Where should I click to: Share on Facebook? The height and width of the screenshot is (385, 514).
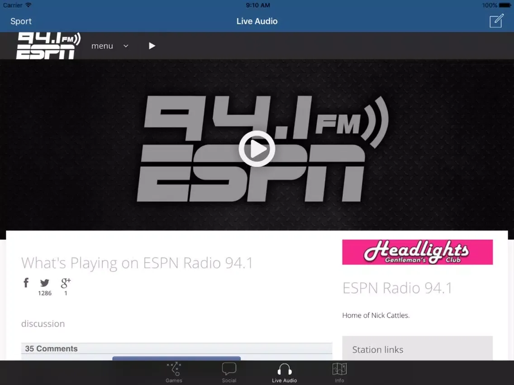[x=26, y=282]
